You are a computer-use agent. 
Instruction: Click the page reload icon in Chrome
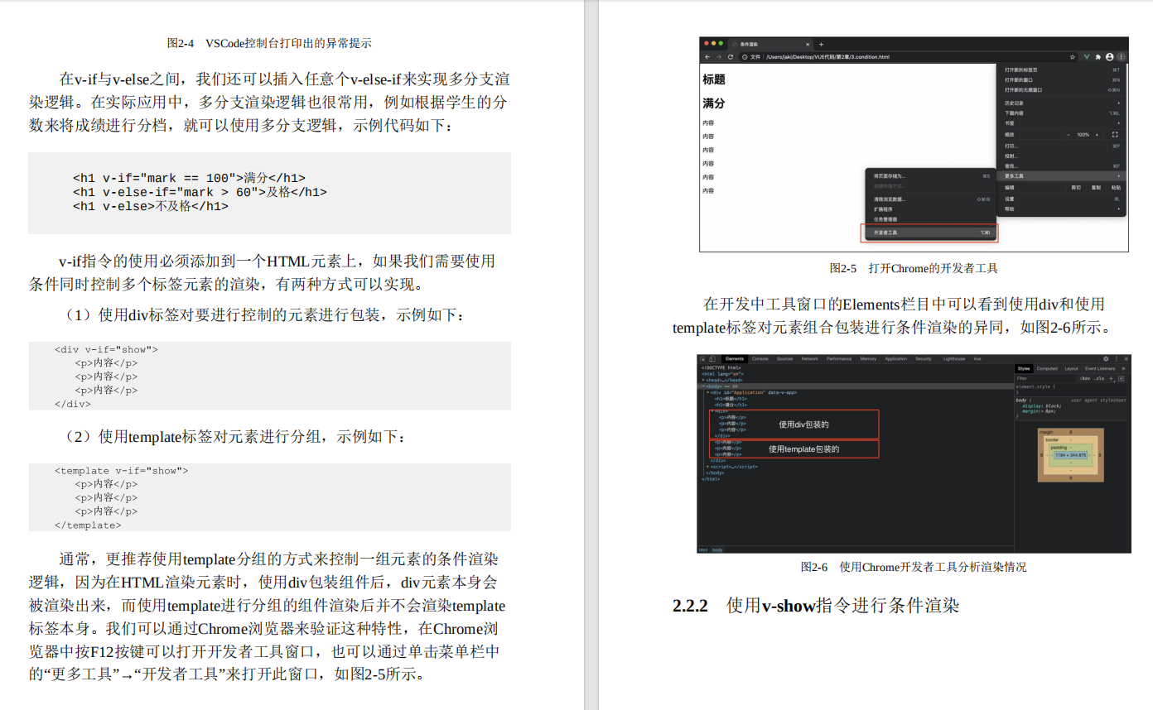tap(729, 56)
